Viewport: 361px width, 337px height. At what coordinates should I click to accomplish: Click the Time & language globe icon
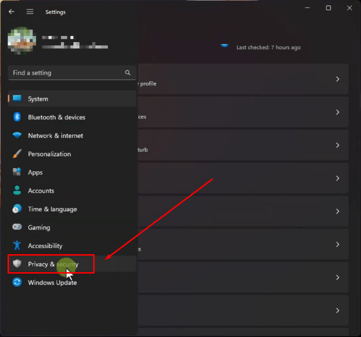[17, 209]
